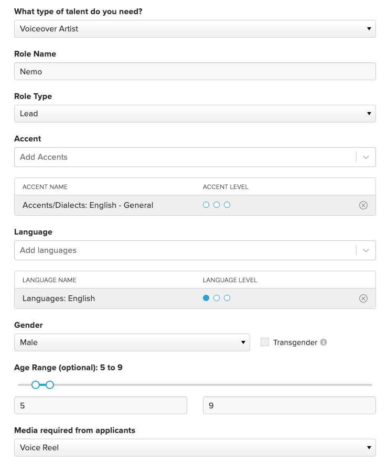The width and height of the screenshot is (387, 466).
Task: Click the maximum age slider handle
Action: pyautogui.click(x=50, y=385)
